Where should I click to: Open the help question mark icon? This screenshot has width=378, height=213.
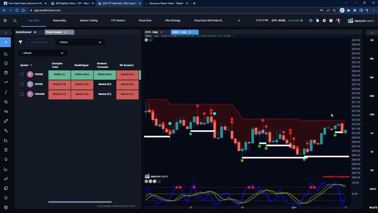coord(331,21)
